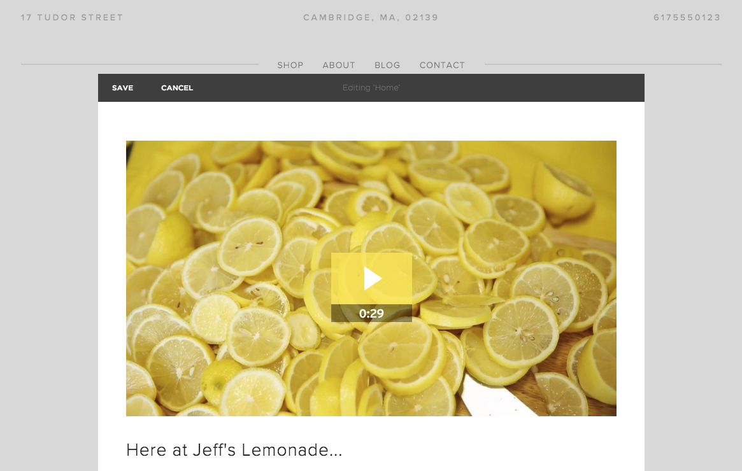Click the white margin above the video block

[x=371, y=121]
